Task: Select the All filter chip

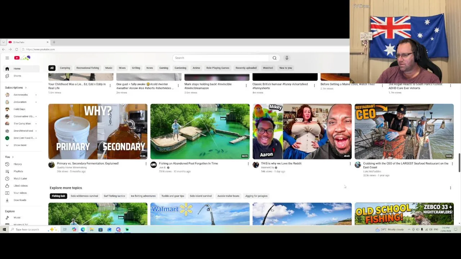Action: [52, 68]
